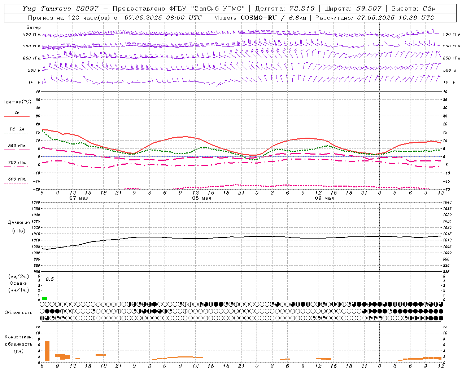Click the forecast start time 07.05.2025 06:00 UTC
The width and height of the screenshot is (462, 369).
click(x=163, y=18)
